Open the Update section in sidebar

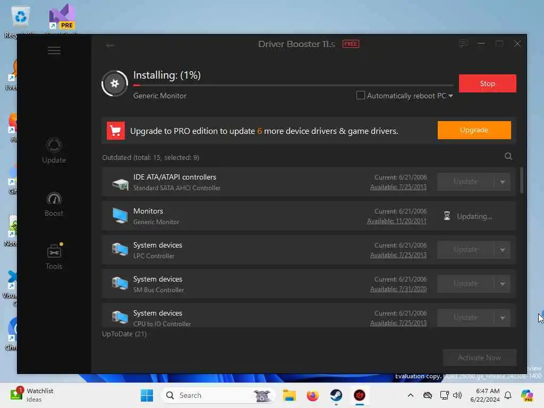54,150
